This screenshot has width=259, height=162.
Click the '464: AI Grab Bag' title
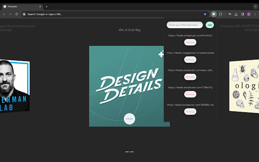[x=129, y=30]
